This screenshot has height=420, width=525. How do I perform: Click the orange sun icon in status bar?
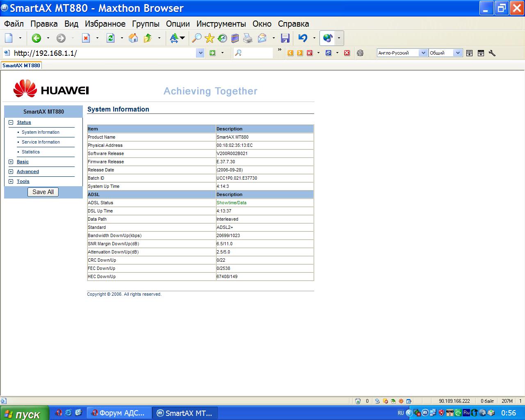[x=401, y=401]
